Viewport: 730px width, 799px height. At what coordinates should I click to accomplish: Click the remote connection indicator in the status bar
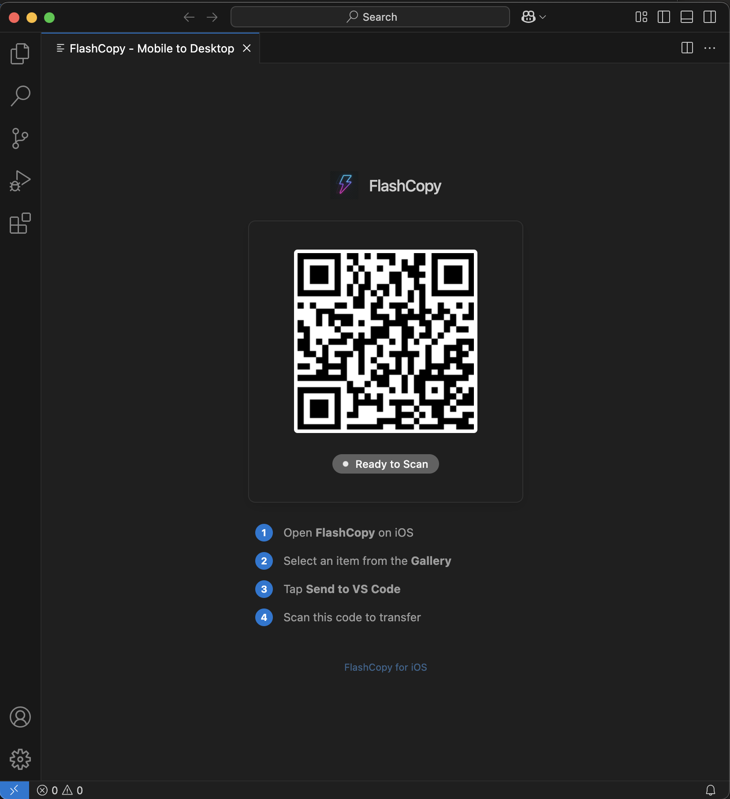pyautogui.click(x=14, y=790)
